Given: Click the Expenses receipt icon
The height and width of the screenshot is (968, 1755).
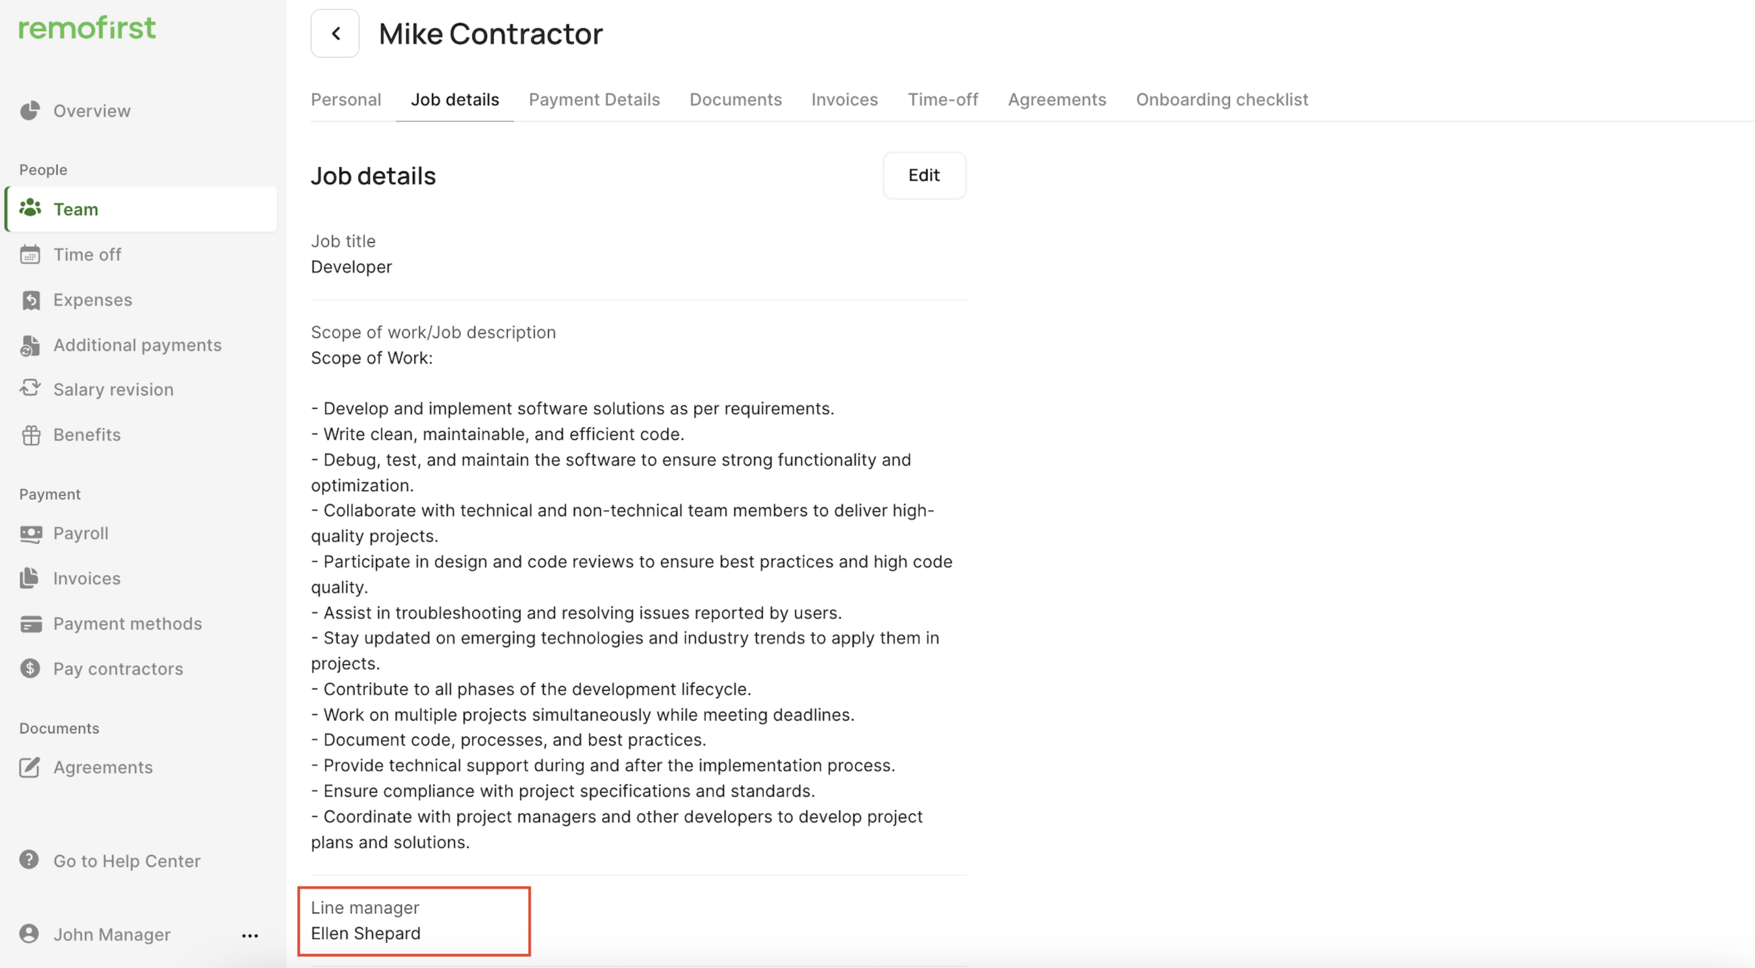Looking at the screenshot, I should (30, 300).
